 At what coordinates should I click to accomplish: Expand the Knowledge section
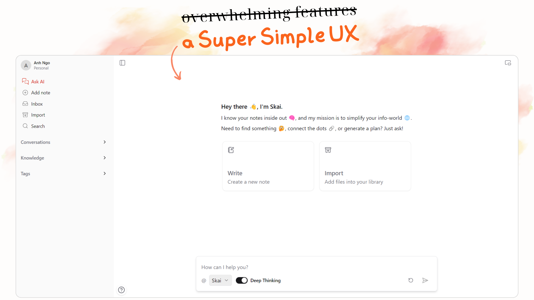pos(104,157)
